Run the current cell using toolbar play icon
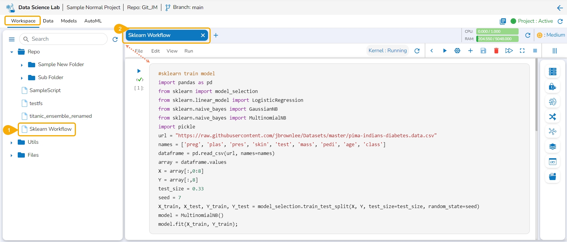Screen dimensions: 567x242 click(444, 51)
